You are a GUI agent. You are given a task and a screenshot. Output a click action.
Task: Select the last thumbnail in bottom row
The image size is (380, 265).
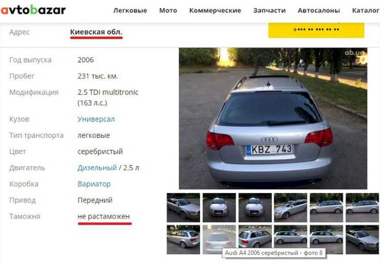362,239
